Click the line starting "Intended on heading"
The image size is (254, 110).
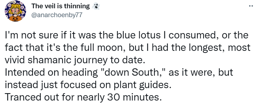coord(119,72)
